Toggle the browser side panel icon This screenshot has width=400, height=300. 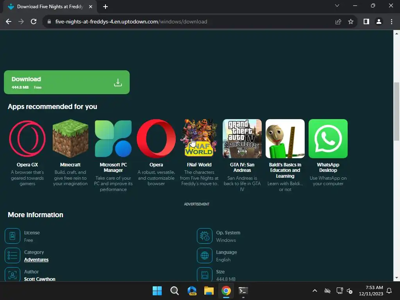coord(366,22)
